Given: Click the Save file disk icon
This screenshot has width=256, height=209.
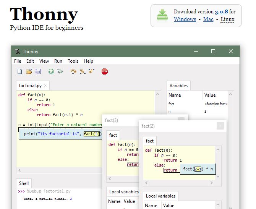Looking at the screenshot, I should (38, 71).
